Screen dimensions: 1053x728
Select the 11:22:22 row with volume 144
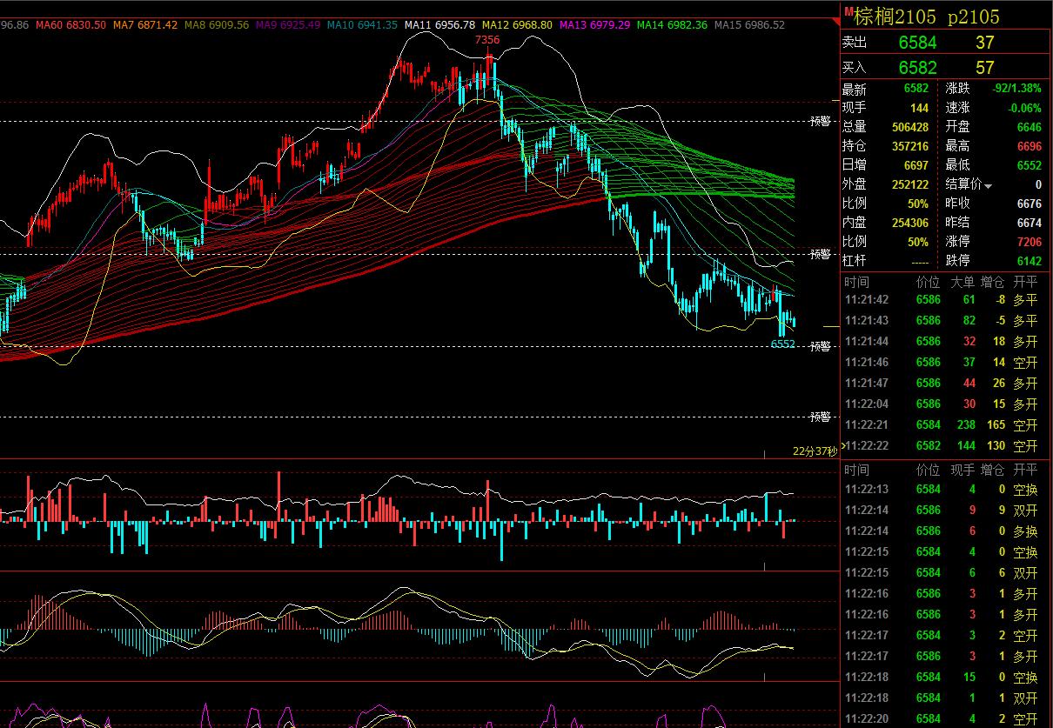point(946,445)
